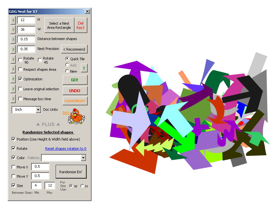
Task: Uncheck the Optimization checkbox
Action: (20, 79)
